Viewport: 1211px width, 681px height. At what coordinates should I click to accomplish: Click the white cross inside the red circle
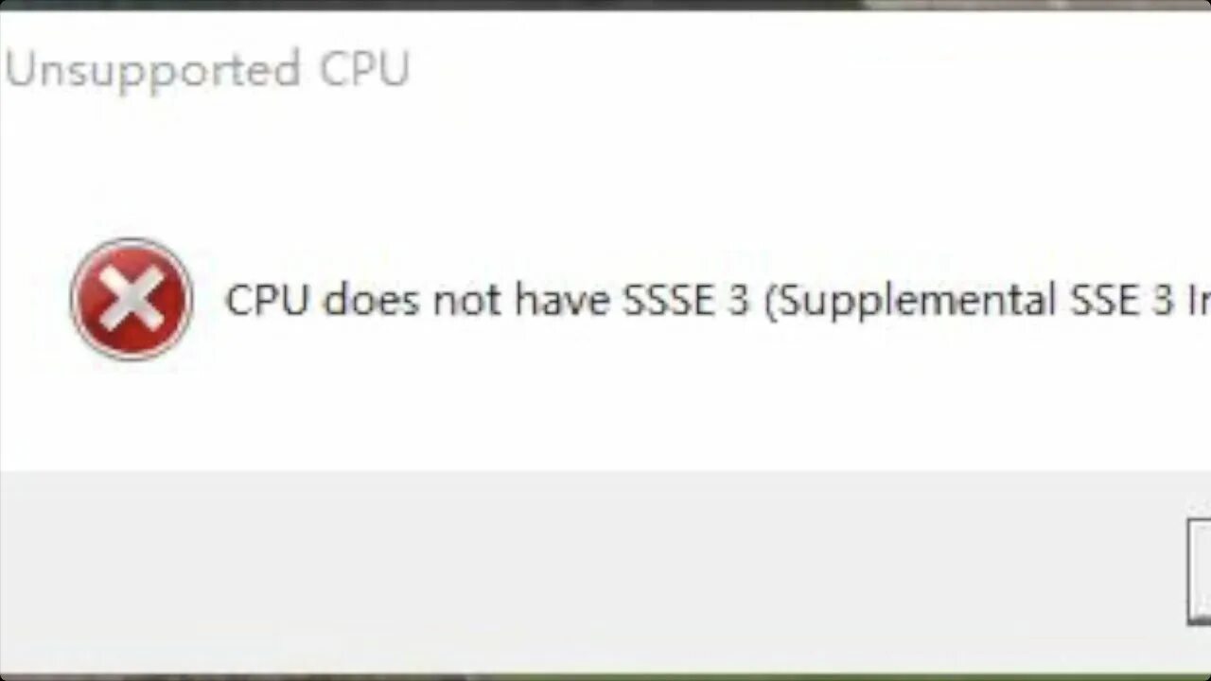click(132, 299)
